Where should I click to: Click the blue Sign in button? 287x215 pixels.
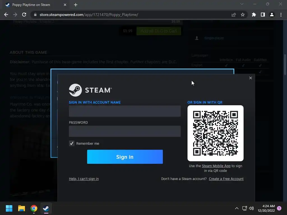point(125,157)
